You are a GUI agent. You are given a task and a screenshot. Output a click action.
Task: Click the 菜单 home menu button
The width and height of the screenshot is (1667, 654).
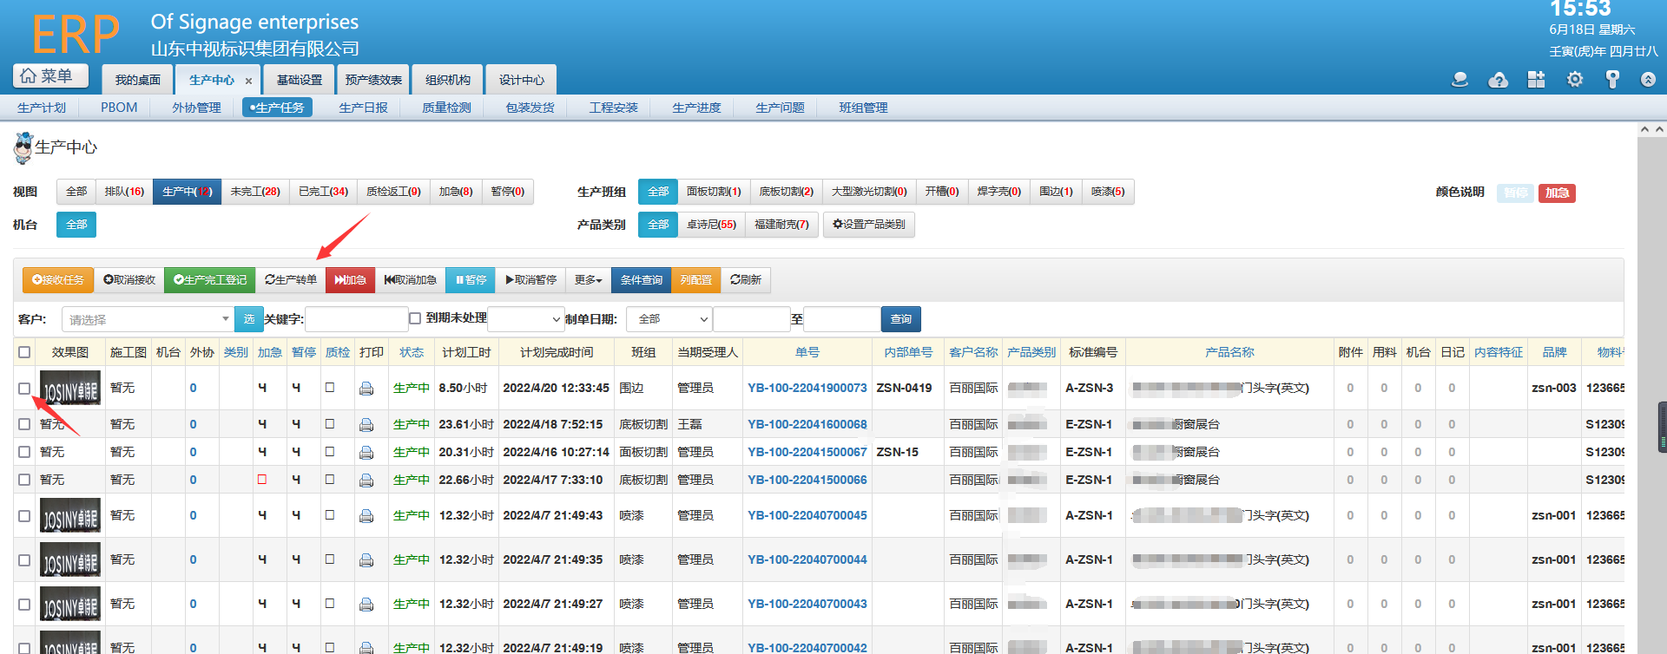[50, 76]
